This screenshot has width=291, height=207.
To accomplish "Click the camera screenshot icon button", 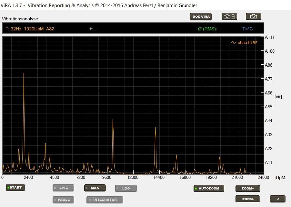I will pyautogui.click(x=253, y=16).
